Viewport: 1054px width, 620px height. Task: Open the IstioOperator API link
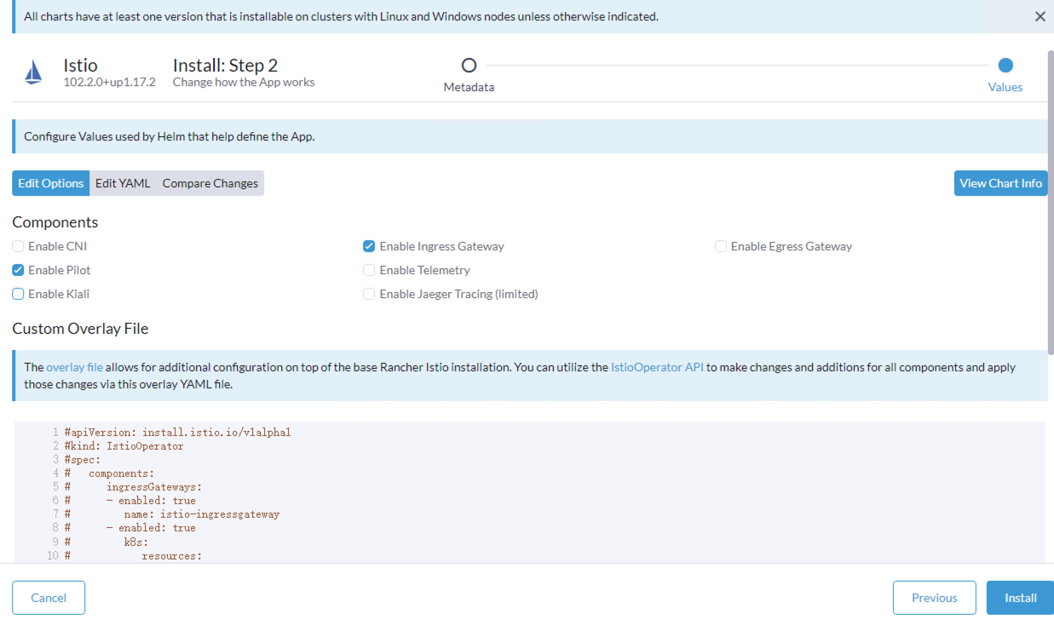657,367
